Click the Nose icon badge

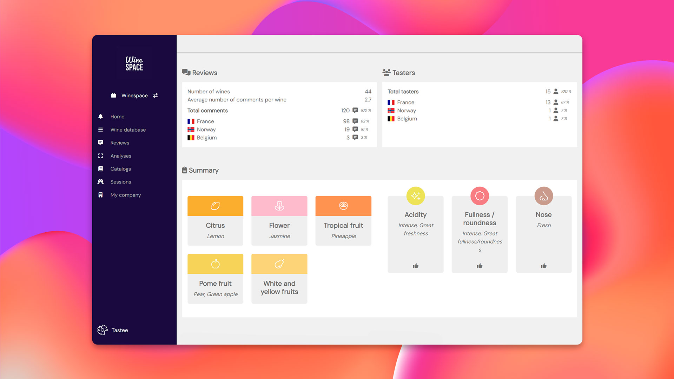coord(543,196)
